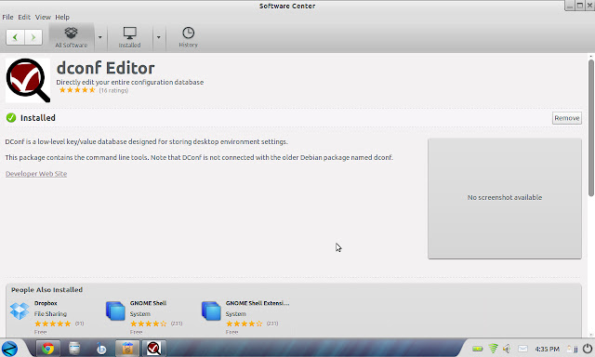Screen dimensions: 595x357
Task: Expand the All Software dropdown arrow
Action: tap(99, 37)
